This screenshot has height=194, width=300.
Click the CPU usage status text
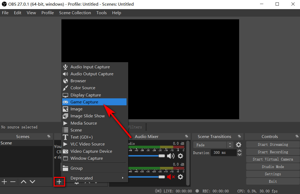click(257, 191)
